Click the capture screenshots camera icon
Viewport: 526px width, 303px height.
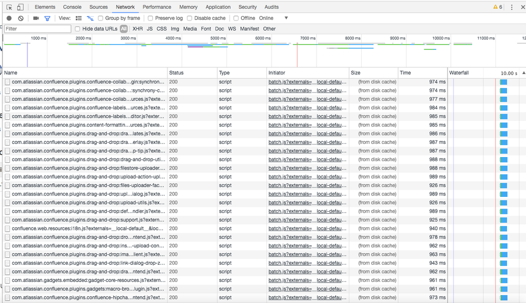tap(36, 18)
